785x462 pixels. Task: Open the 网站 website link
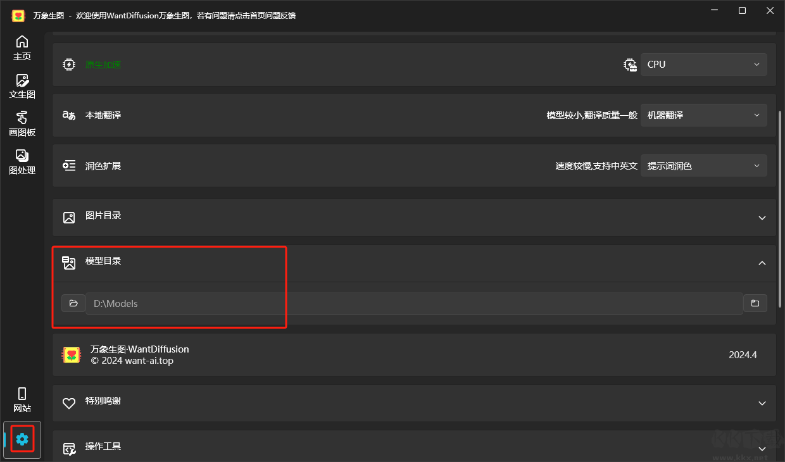[22, 400]
